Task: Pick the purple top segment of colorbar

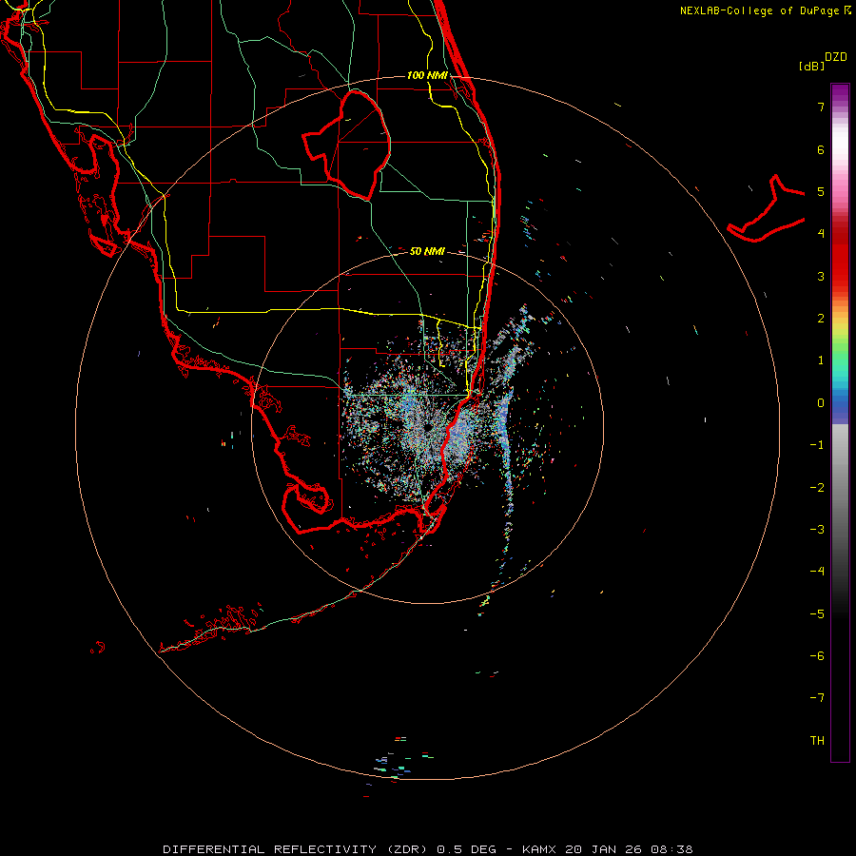Action: point(840,93)
